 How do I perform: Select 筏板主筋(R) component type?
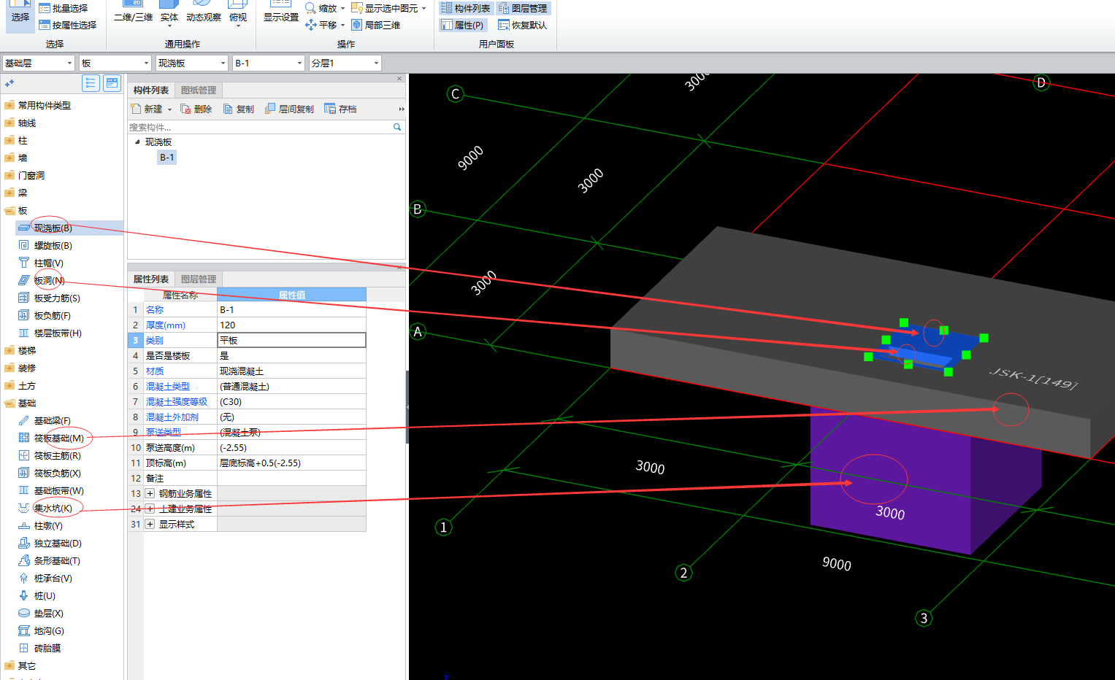coord(57,456)
